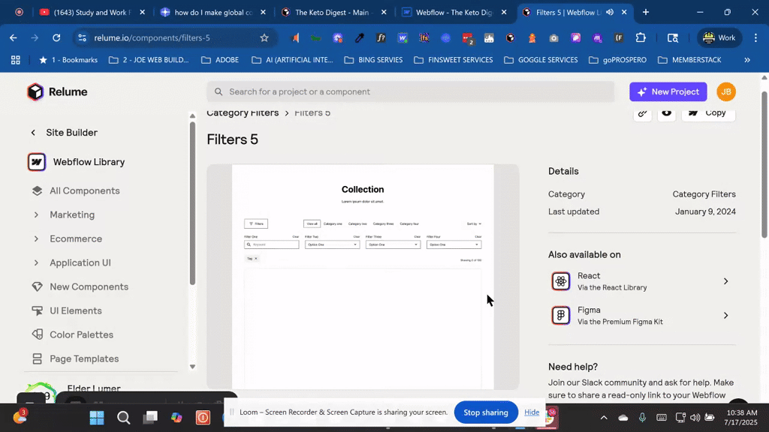769x432 pixels.
Task: Open the Webflow Library icon
Action: point(37,162)
